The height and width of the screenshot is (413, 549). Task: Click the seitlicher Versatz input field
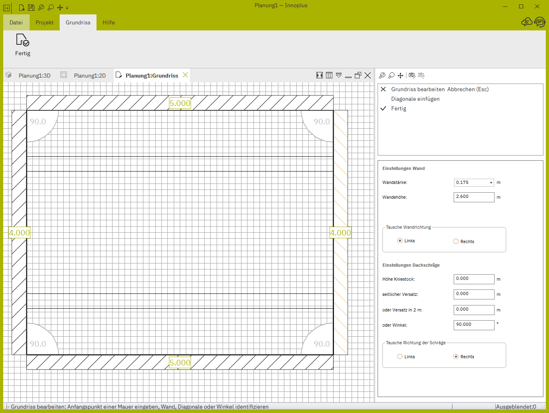474,294
